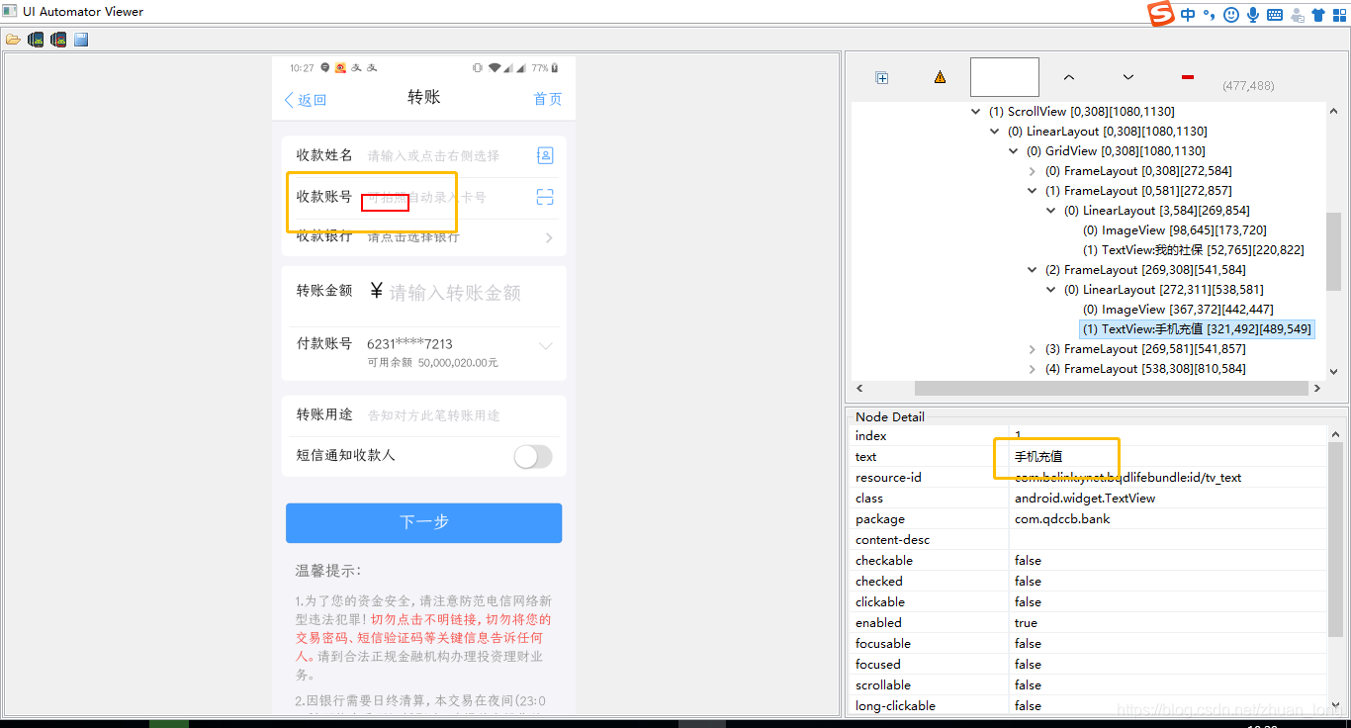Click the 6231****7213 account number text
Image resolution: width=1351 pixels, height=728 pixels.
[x=409, y=344]
